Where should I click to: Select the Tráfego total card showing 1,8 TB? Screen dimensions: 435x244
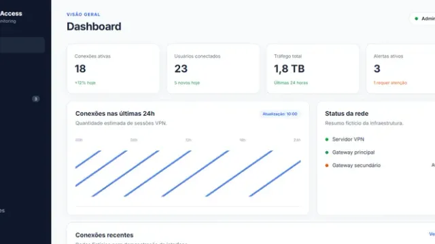pyautogui.click(x=313, y=69)
